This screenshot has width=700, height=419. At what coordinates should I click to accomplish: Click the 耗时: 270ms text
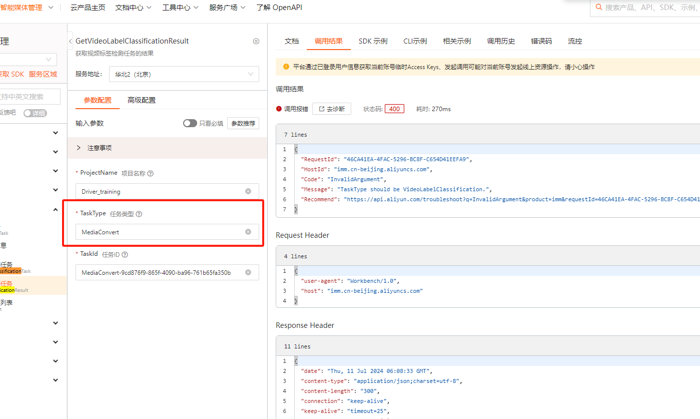pos(433,109)
